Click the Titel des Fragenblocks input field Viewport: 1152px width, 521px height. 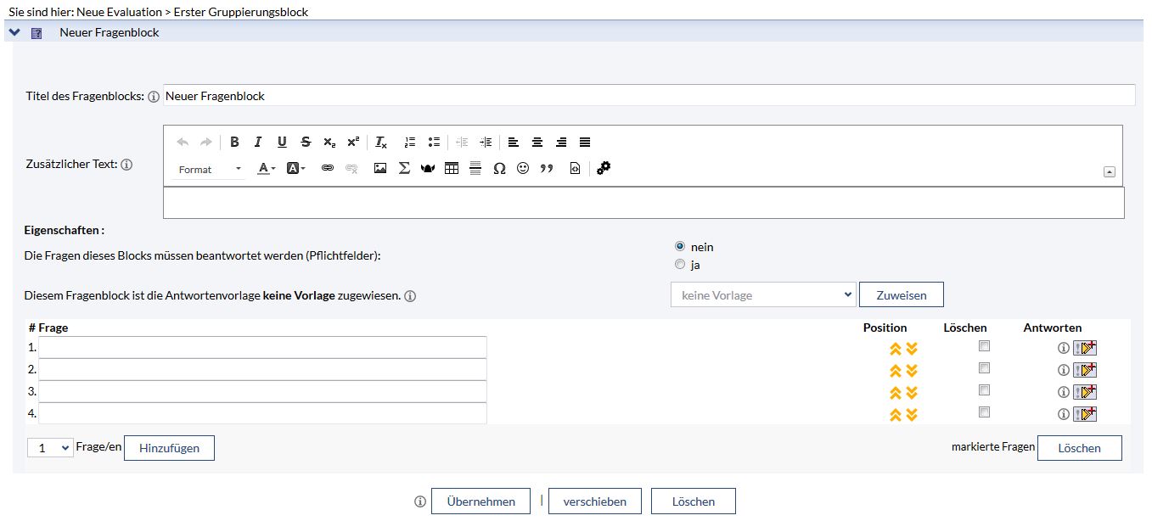point(649,96)
